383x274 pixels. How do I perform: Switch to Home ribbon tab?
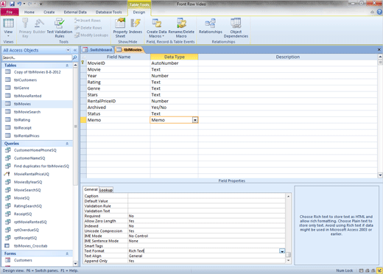29,12
